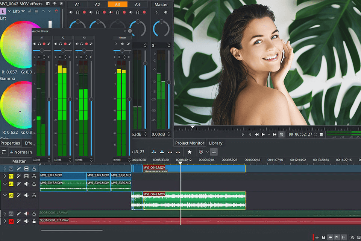The width and height of the screenshot is (361, 241).
Task: Open preview render options dropdown
Action: pyautogui.click(x=207, y=152)
